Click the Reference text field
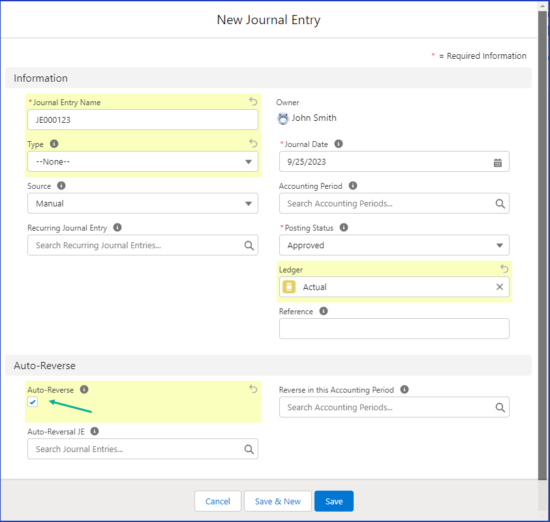Viewport: 550px width, 522px height. coord(394,329)
